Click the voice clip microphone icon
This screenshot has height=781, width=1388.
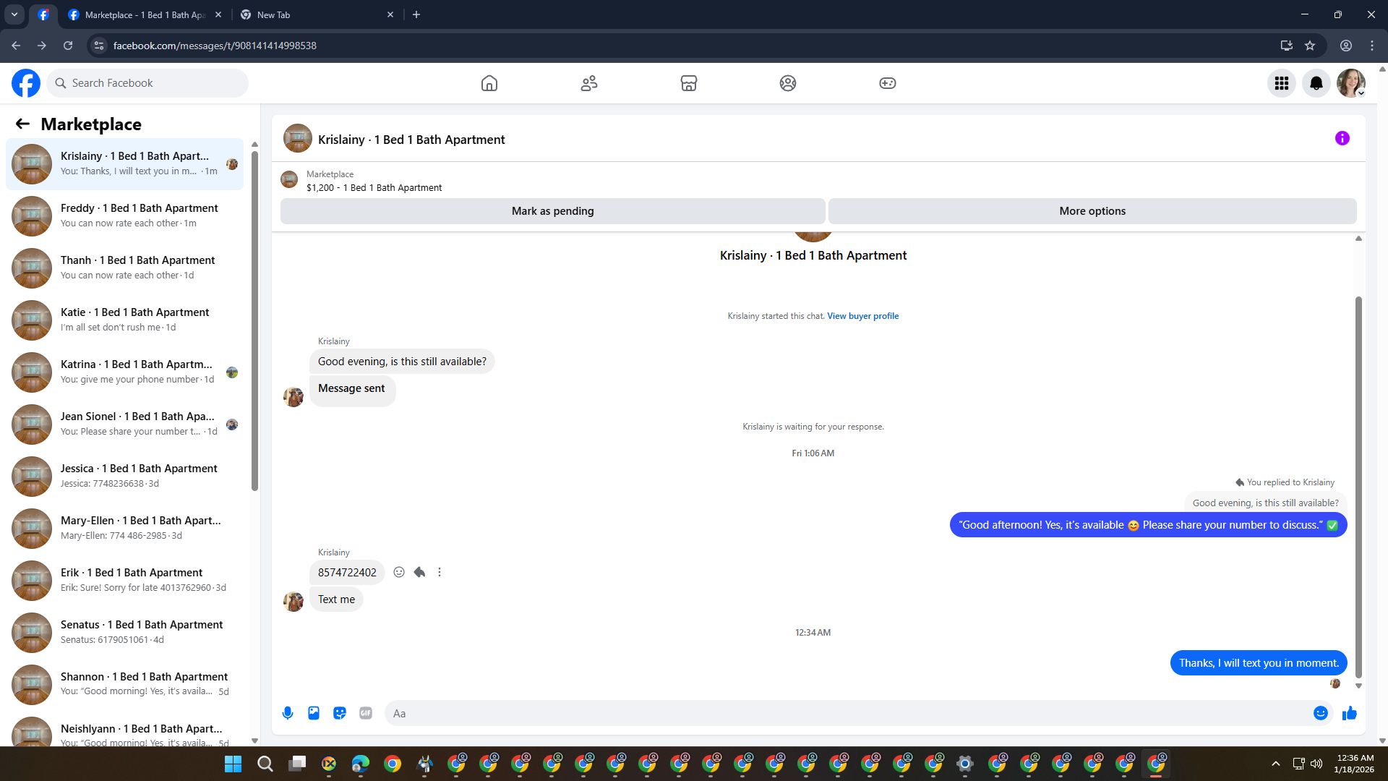[288, 713]
